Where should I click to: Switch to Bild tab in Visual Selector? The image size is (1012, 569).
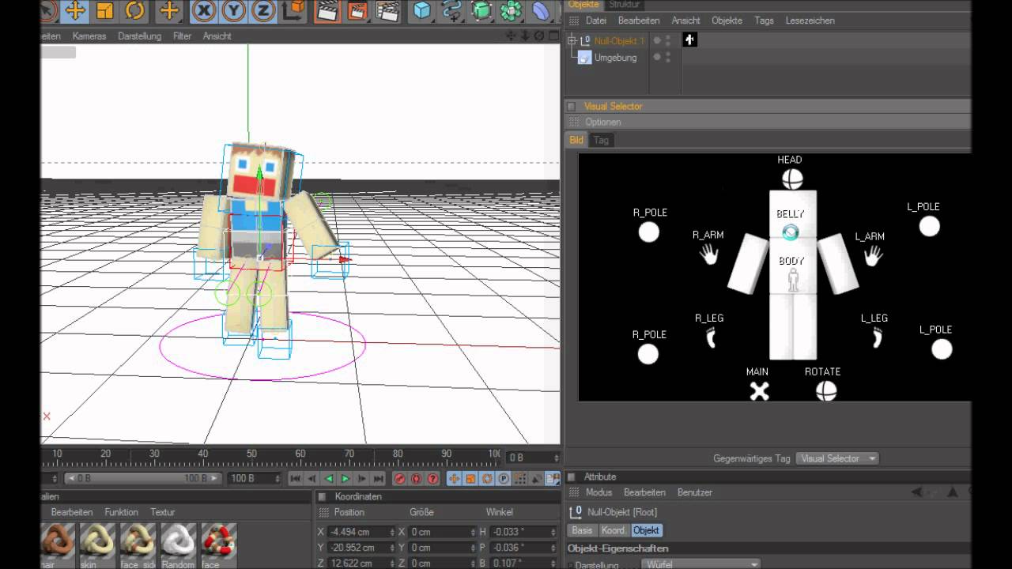(x=576, y=140)
